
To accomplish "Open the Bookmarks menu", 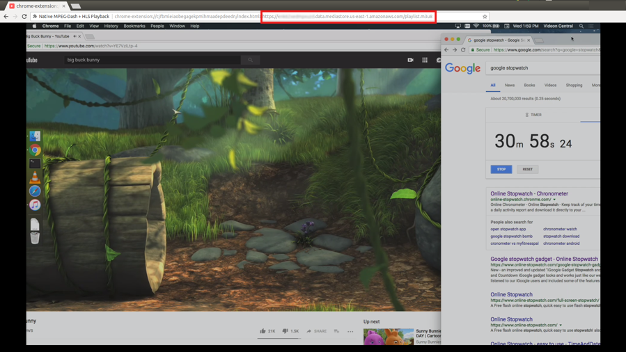I will [134, 26].
